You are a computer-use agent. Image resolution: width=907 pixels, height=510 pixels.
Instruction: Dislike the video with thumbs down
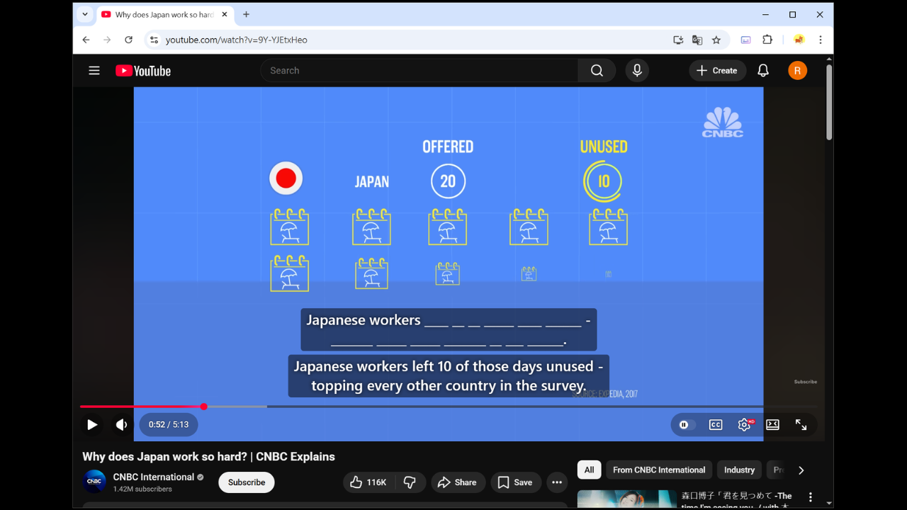coord(410,482)
